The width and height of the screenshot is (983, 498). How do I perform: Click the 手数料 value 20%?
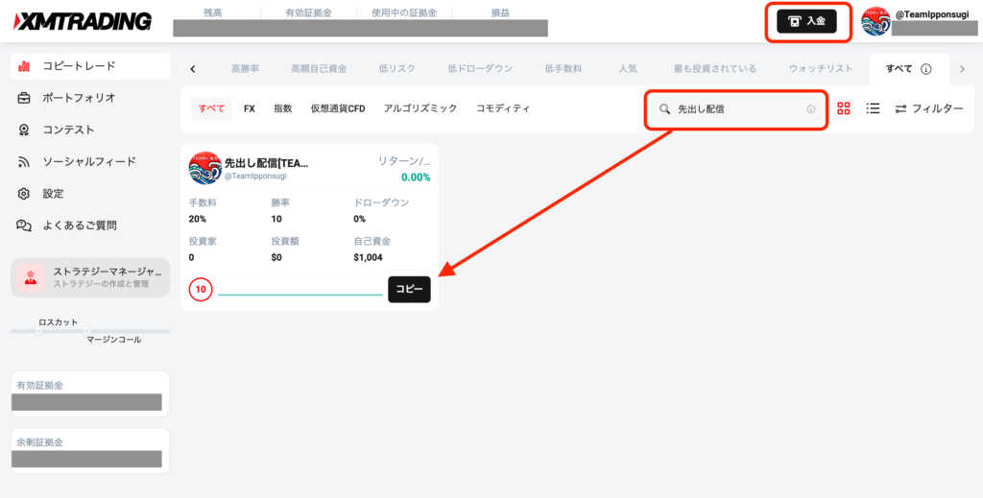(x=198, y=219)
